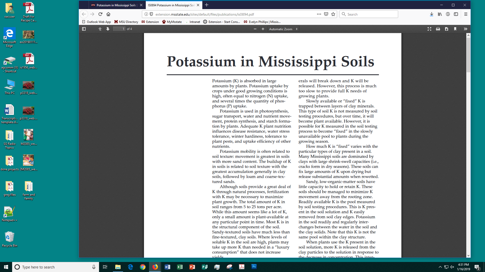Zoom out the PDF document
The width and height of the screenshot is (485, 272).
pos(255,29)
